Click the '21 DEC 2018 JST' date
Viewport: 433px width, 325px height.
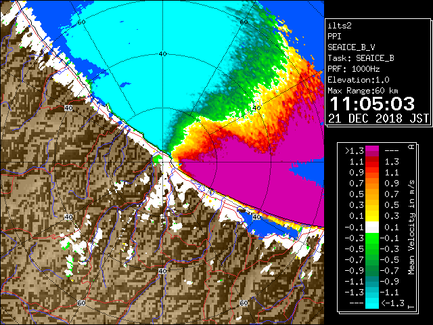[x=379, y=118]
